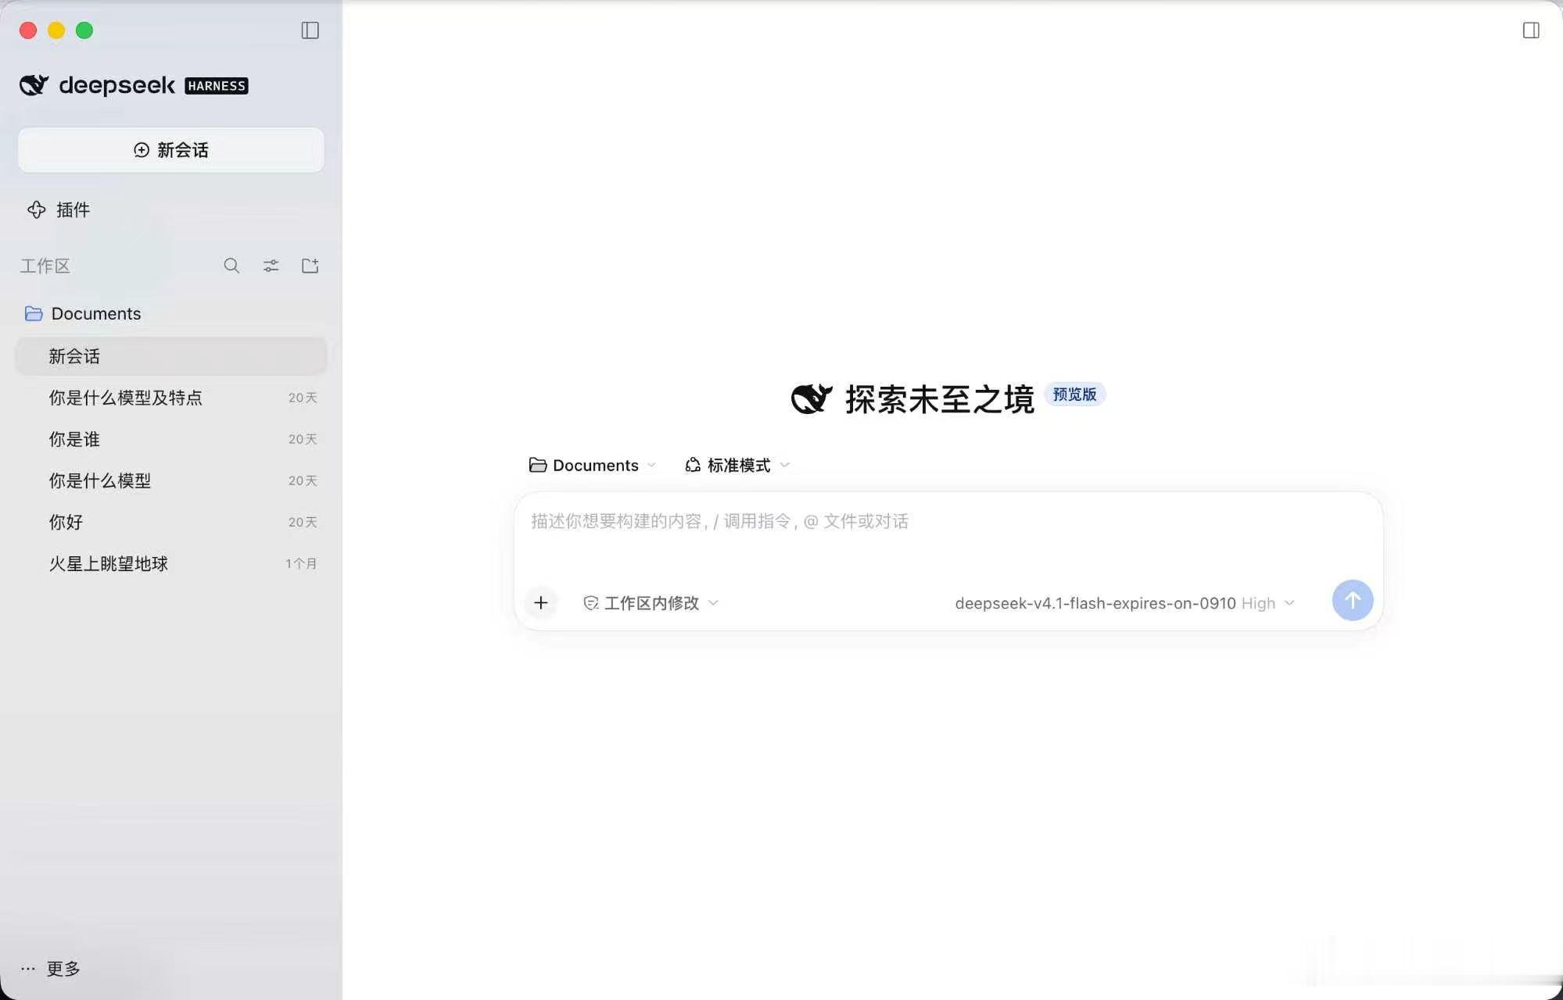
Task: Expand the Documents workspace dropdown above input
Action: click(x=592, y=465)
